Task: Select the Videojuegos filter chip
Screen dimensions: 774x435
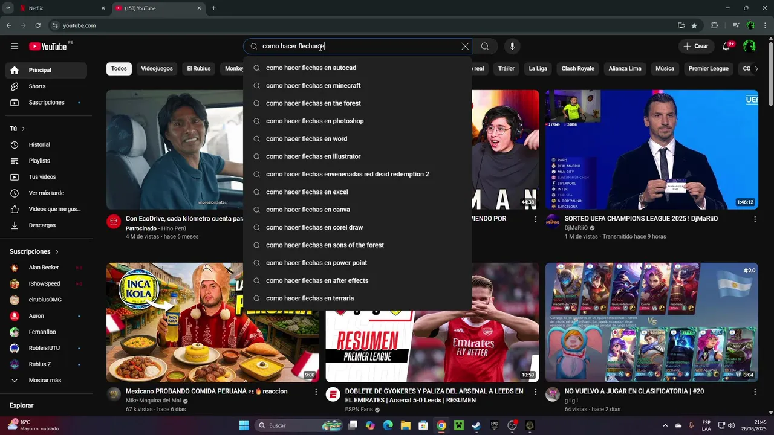Action: coord(157,69)
